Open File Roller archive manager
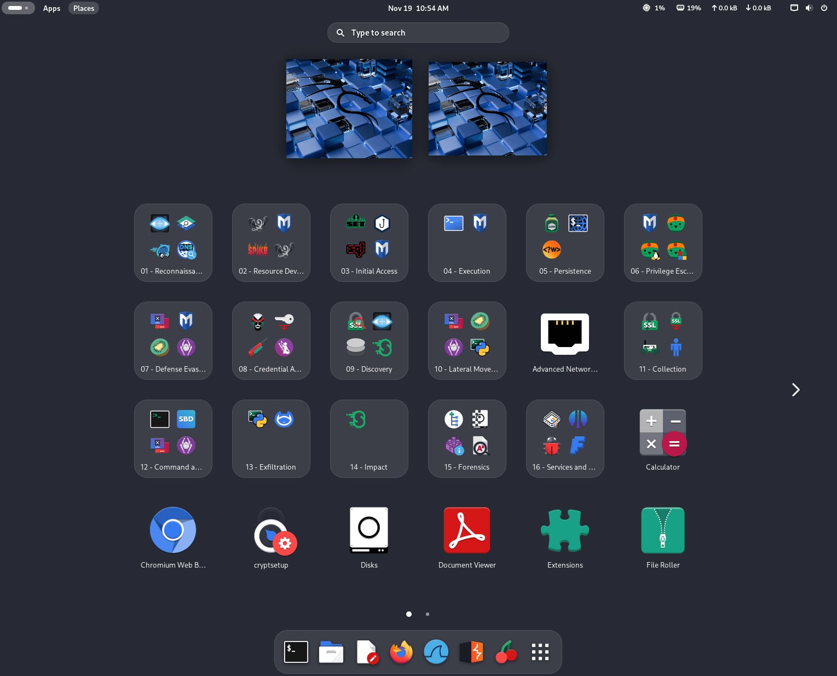 663,530
